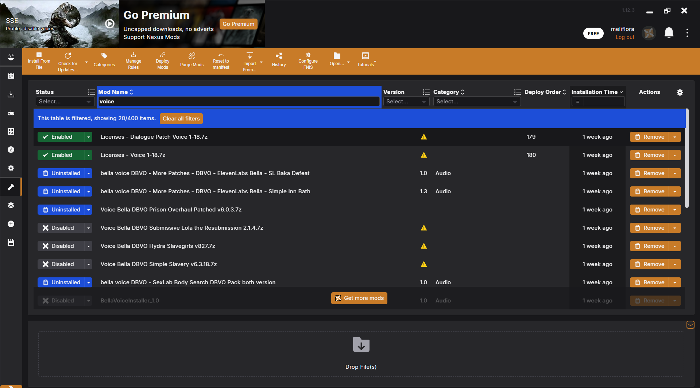Open the save-game disk page in sidebar
This screenshot has width=700, height=388.
(11, 242)
